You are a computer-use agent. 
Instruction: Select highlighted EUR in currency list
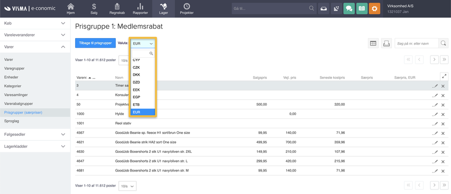pyautogui.click(x=143, y=112)
